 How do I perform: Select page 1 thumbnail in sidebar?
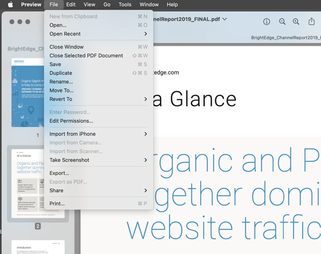coord(28,92)
